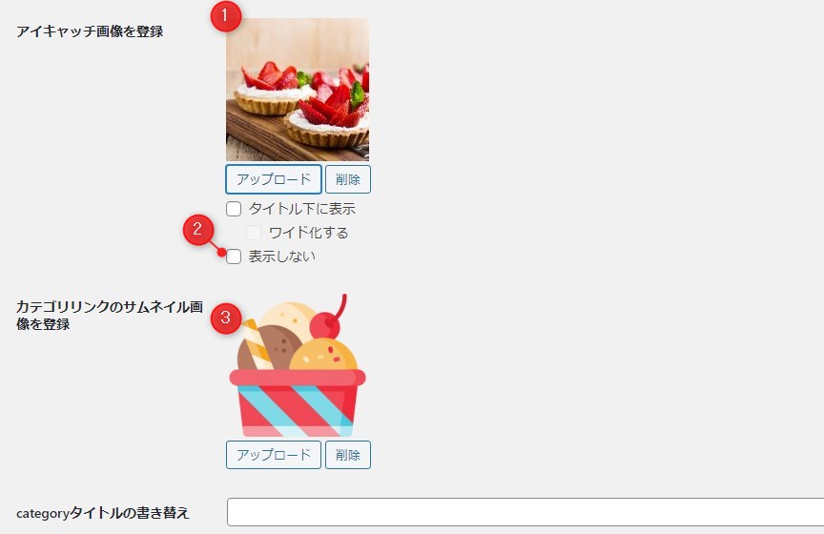The image size is (824, 534).
Task: Click the red number 3 marker
Action: (x=226, y=318)
